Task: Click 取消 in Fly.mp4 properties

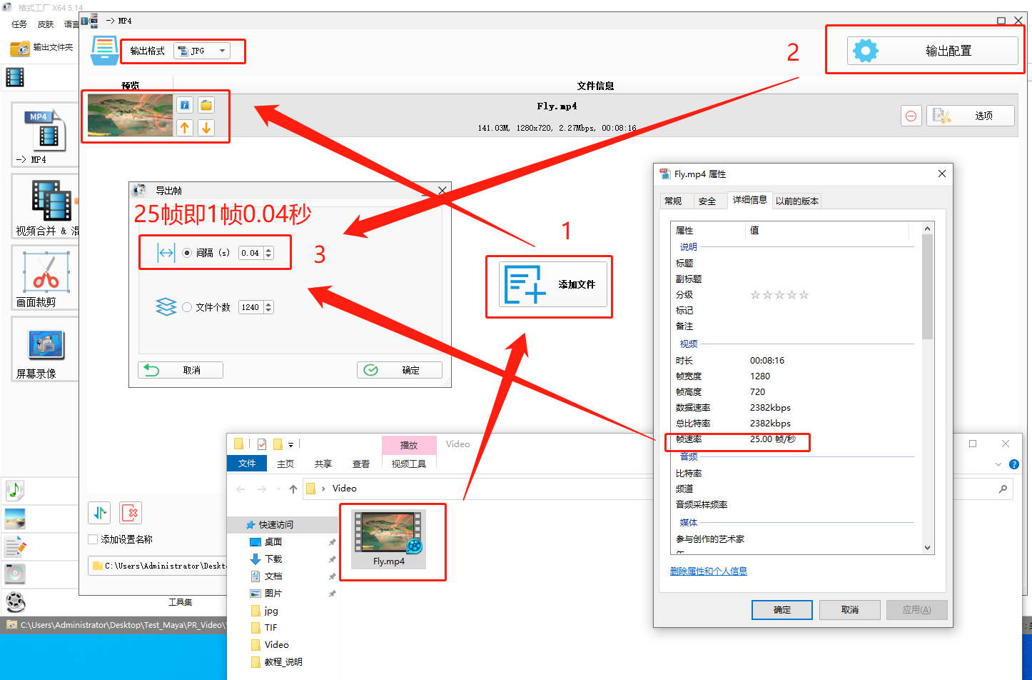Action: point(849,610)
